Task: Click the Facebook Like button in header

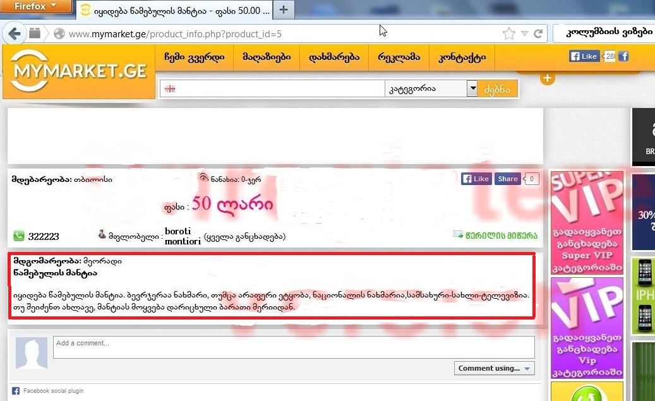Action: [x=584, y=56]
